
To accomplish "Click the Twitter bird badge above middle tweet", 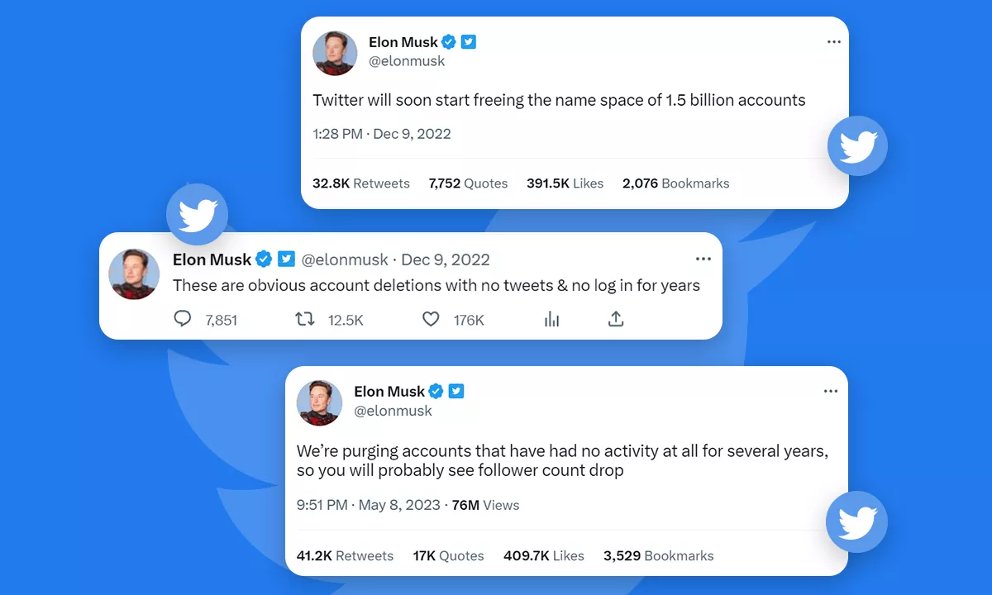I will coord(197,215).
